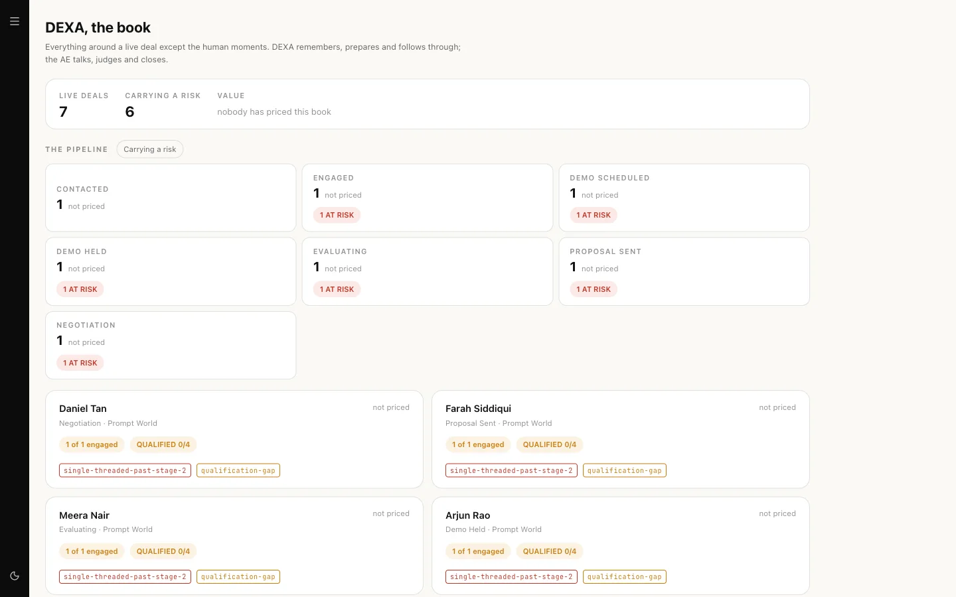The height and width of the screenshot is (597, 956).
Task: Toggle dark mode moon icon
Action: pos(15,576)
